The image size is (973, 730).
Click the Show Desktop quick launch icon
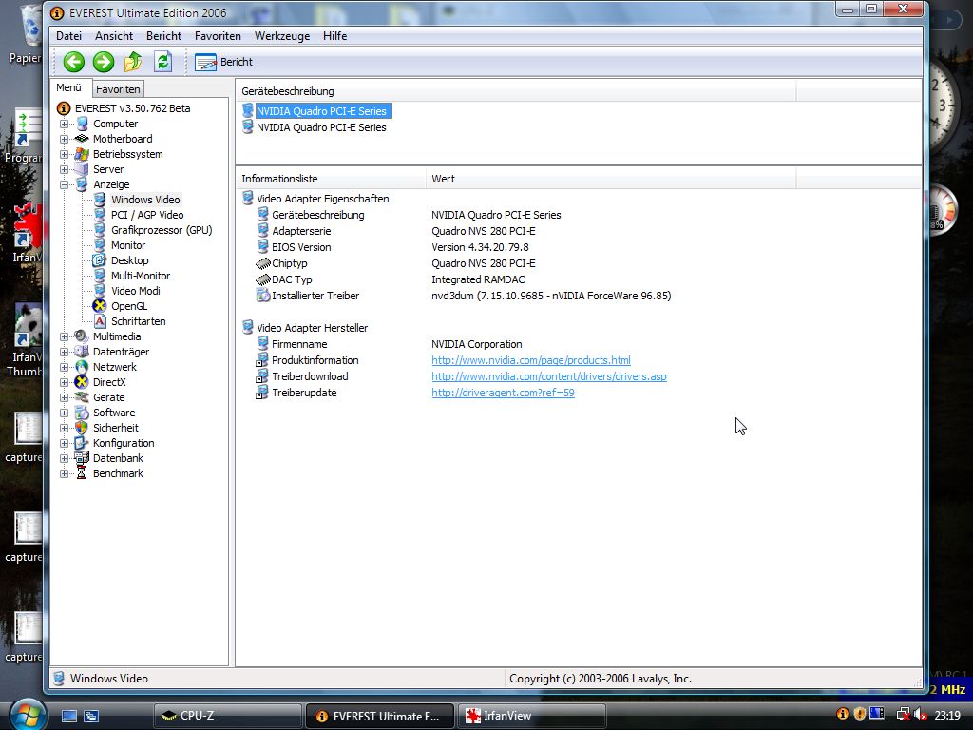(68, 716)
